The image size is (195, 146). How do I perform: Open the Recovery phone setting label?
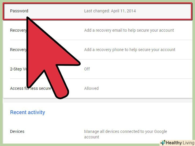(x=18, y=50)
